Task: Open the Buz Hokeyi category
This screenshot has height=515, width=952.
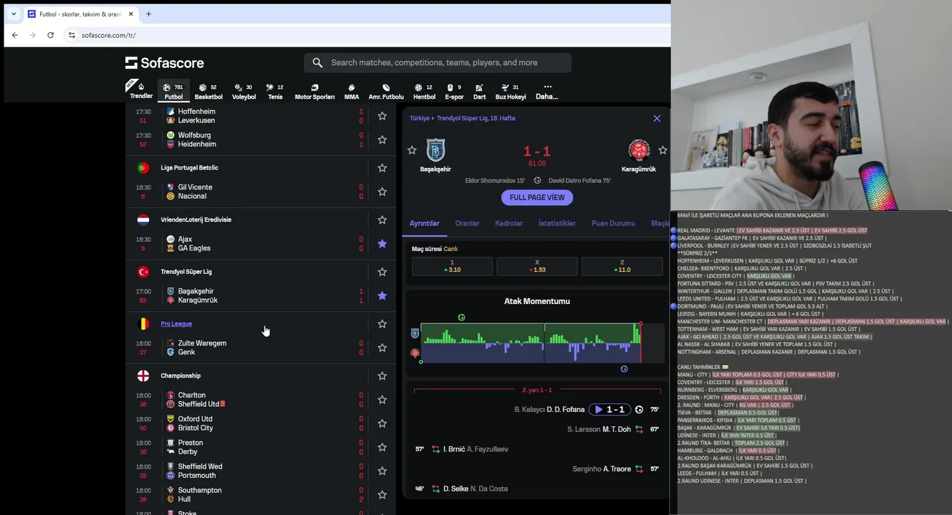Action: click(511, 91)
